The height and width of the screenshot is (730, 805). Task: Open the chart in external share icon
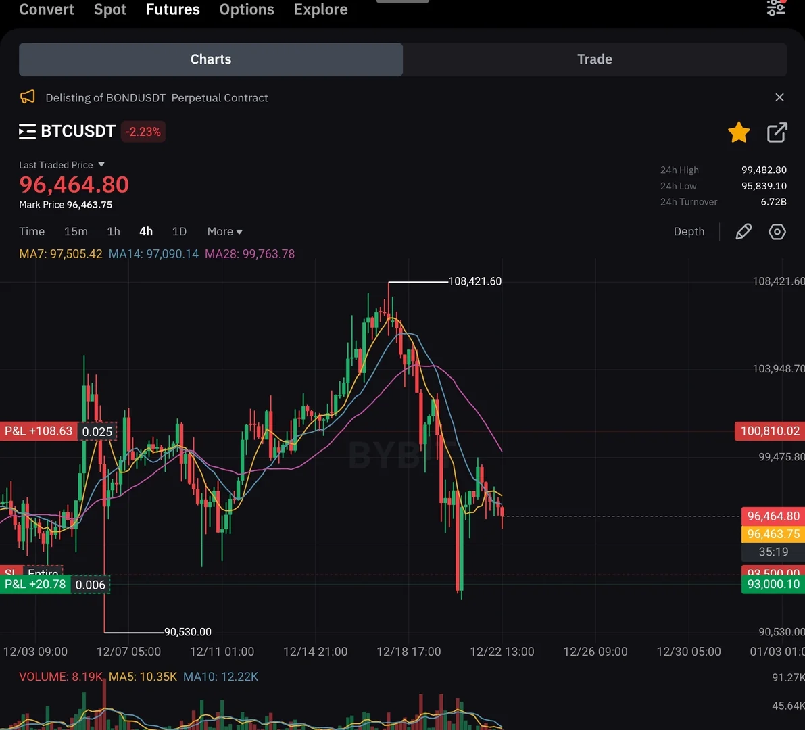point(777,132)
